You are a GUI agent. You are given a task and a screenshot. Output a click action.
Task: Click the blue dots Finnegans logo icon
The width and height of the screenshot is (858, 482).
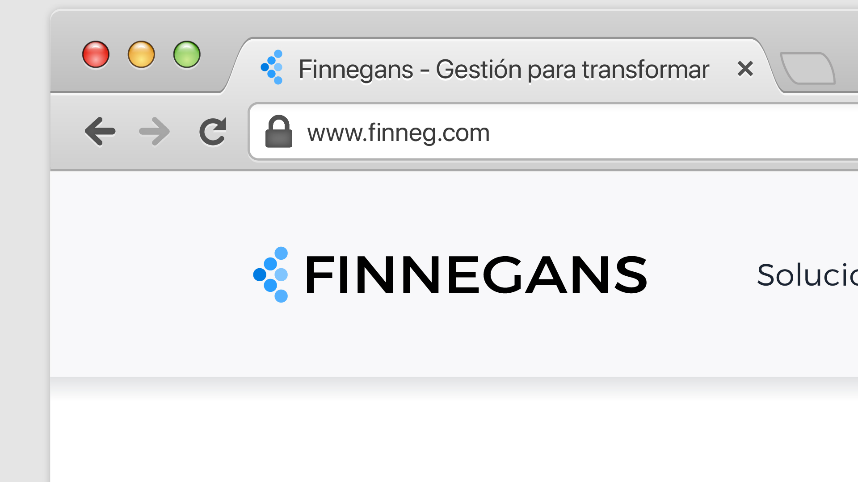click(271, 274)
